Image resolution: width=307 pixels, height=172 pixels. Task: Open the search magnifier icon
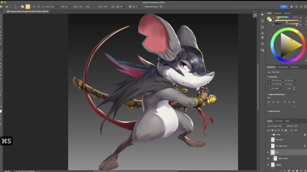pos(296,7)
